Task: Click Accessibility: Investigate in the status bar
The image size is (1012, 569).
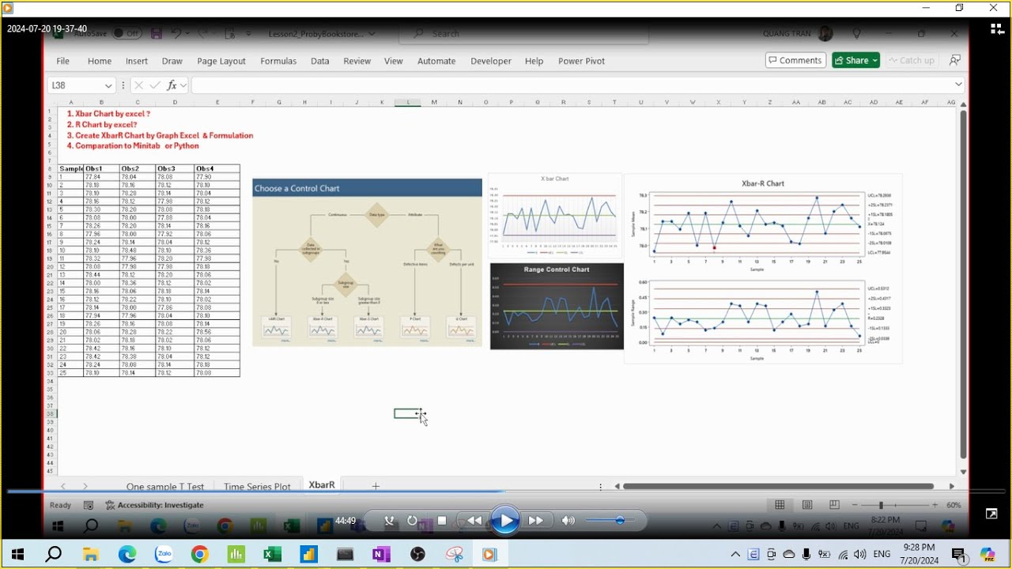Action: 155,505
